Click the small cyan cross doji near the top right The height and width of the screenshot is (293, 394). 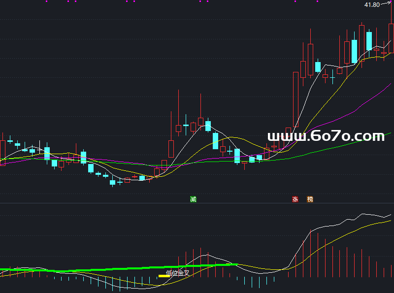coord(333,77)
